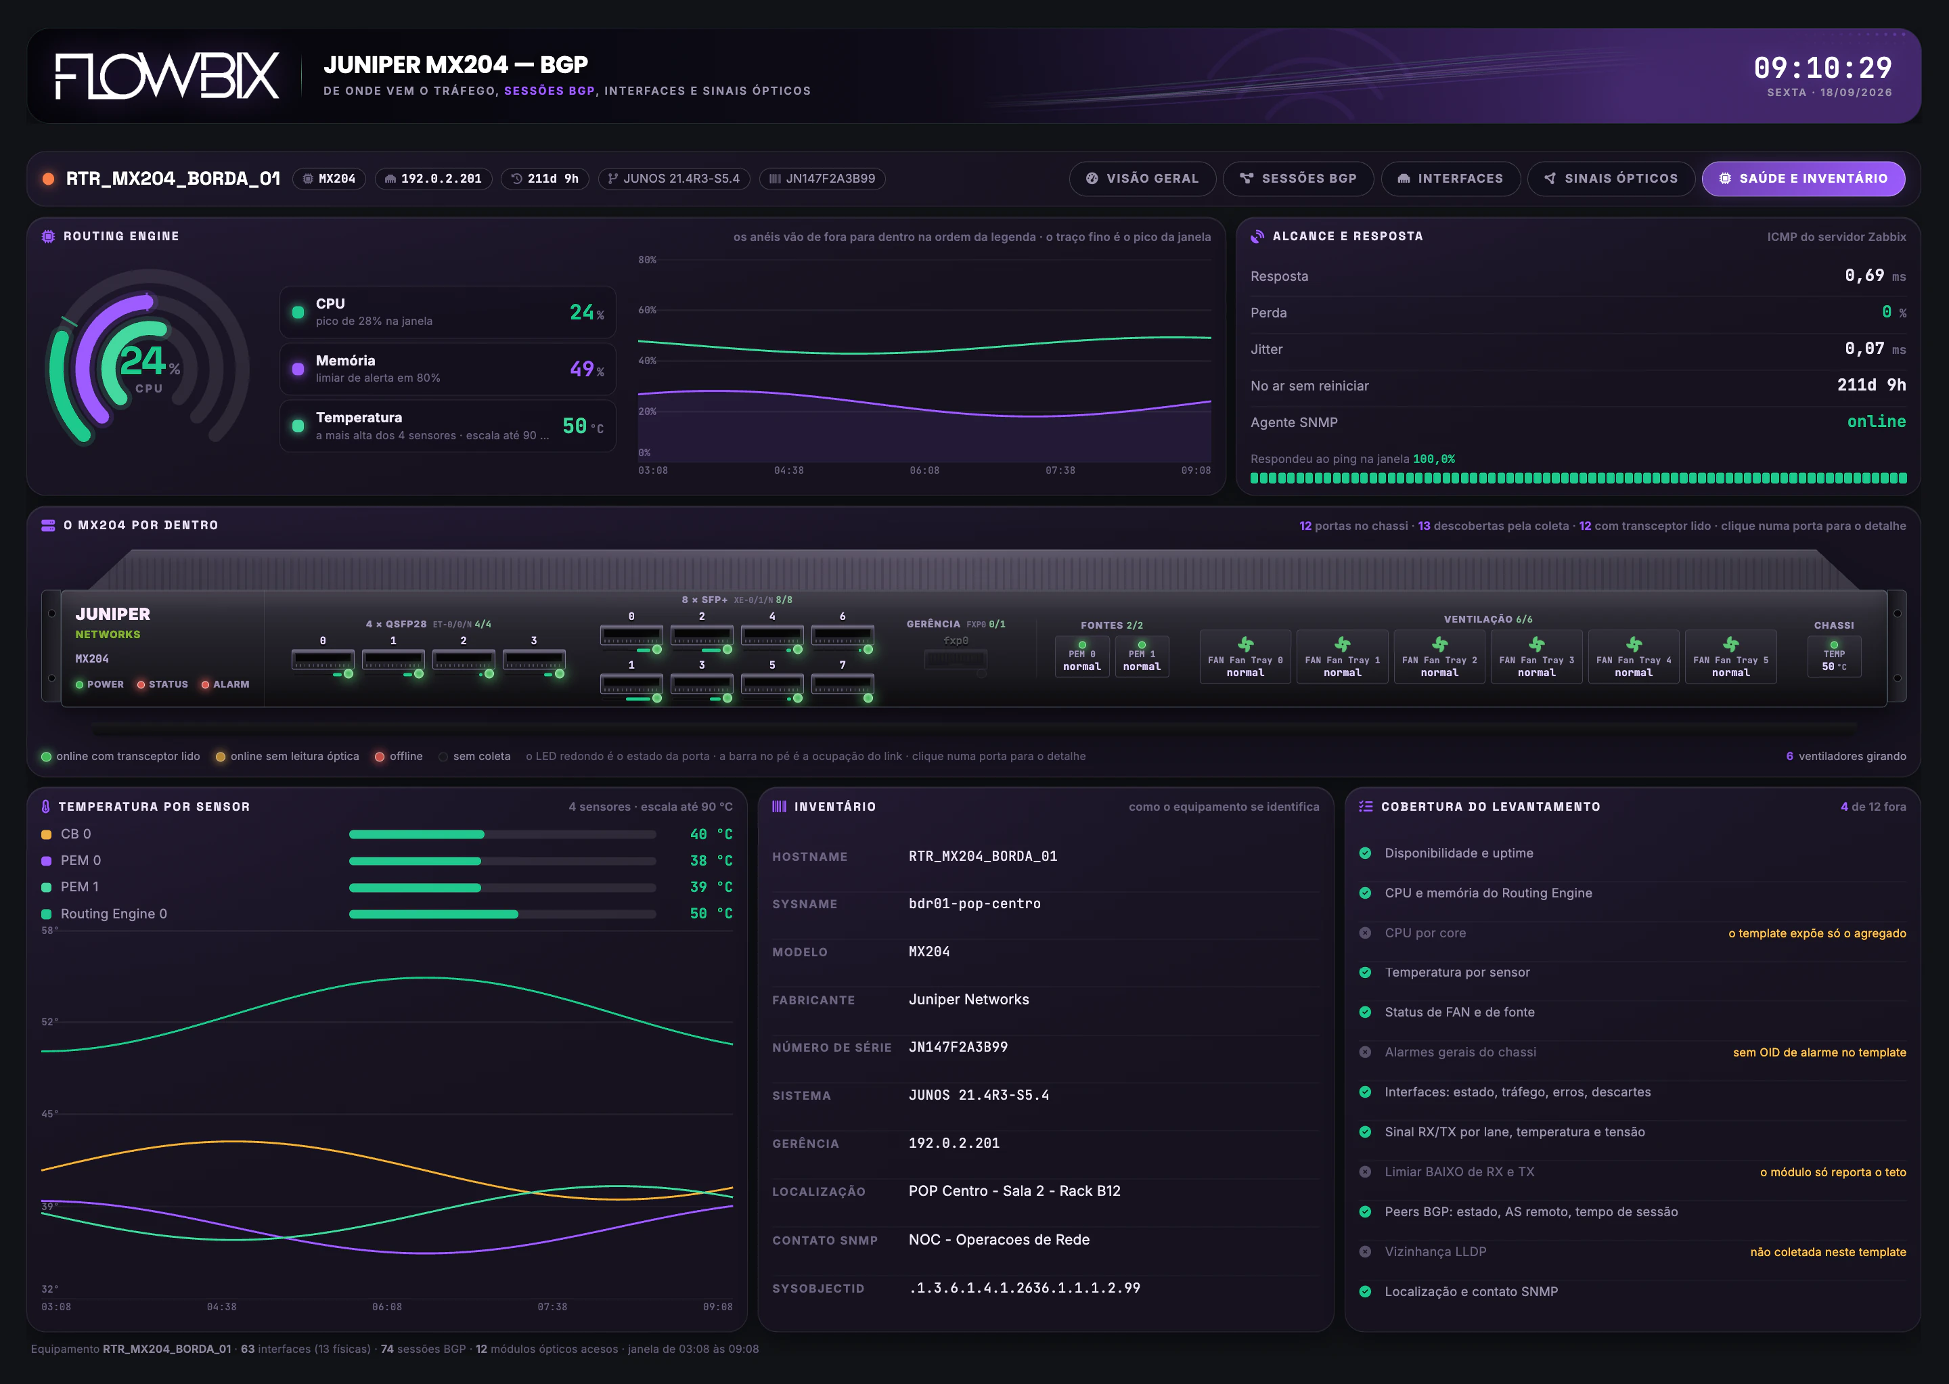
Task: Click the check icon beside Status de FAN
Action: 1365,1012
